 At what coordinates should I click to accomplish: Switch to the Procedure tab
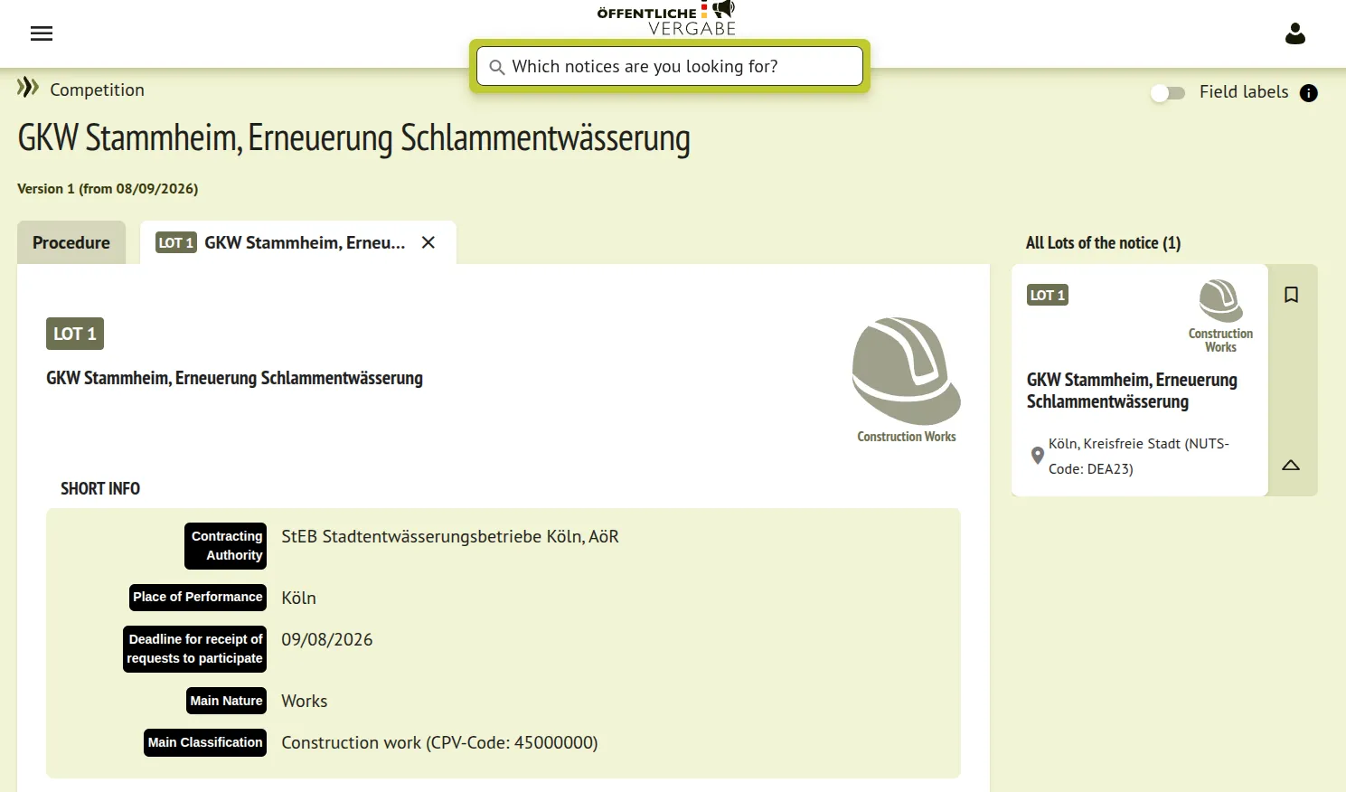click(x=71, y=242)
